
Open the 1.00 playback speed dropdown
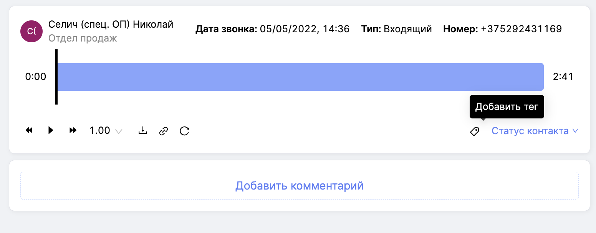pos(106,131)
